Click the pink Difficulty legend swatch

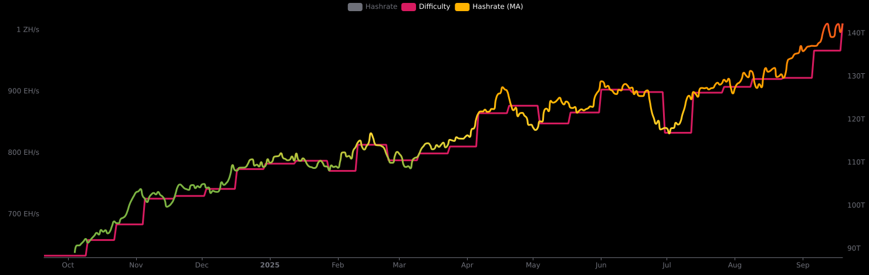(408, 7)
